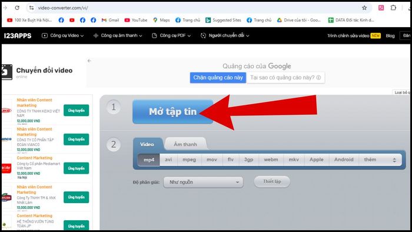Screen dimensions: 412x232
Task: Click the back arrow above the ad
Action: [89, 61]
